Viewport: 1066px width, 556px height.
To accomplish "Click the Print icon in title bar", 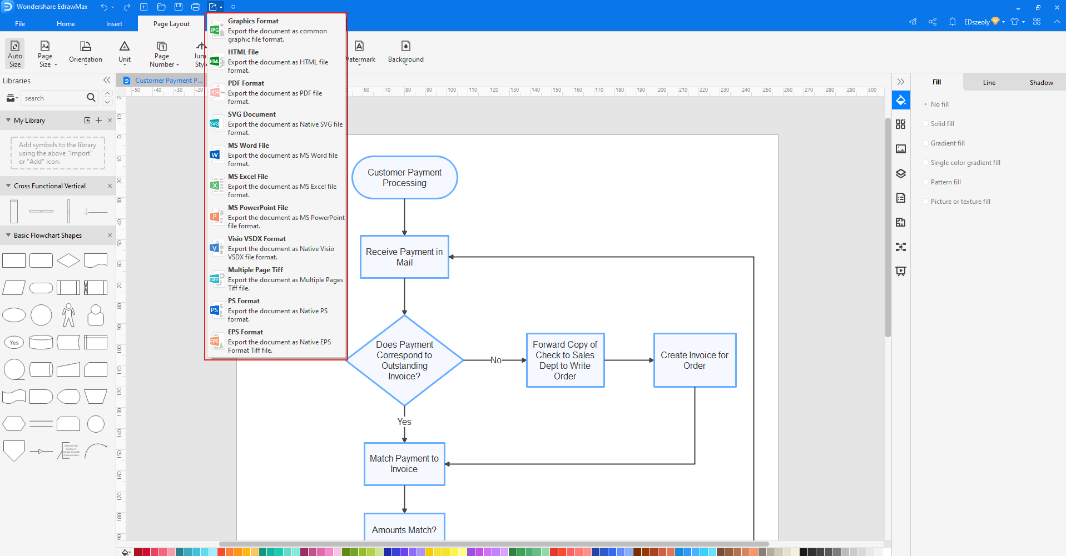I will [x=195, y=6].
